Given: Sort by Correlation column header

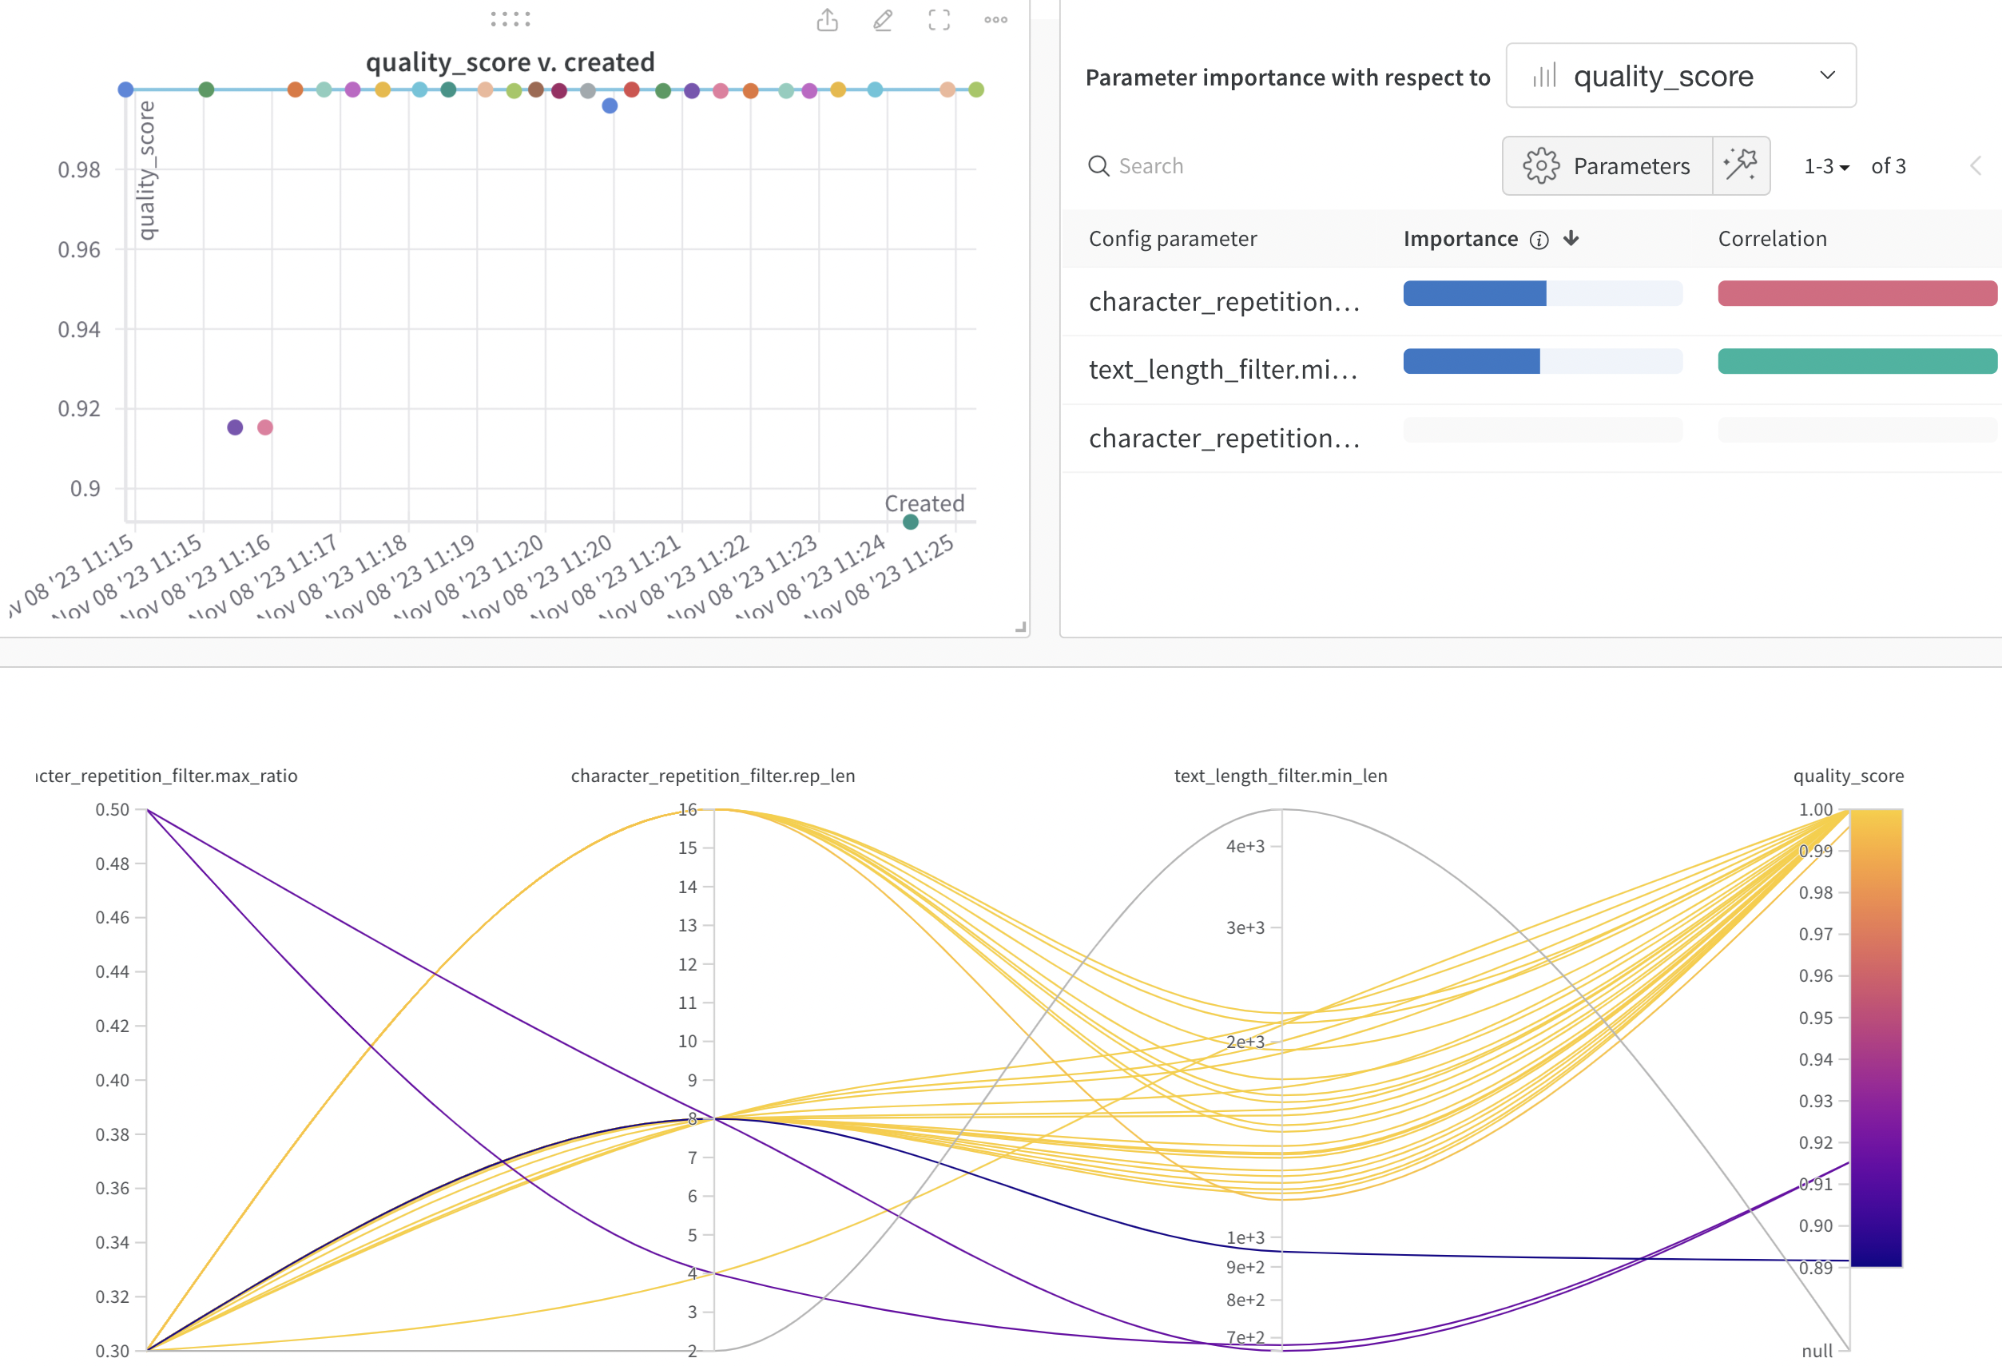Looking at the screenshot, I should coord(1772,239).
